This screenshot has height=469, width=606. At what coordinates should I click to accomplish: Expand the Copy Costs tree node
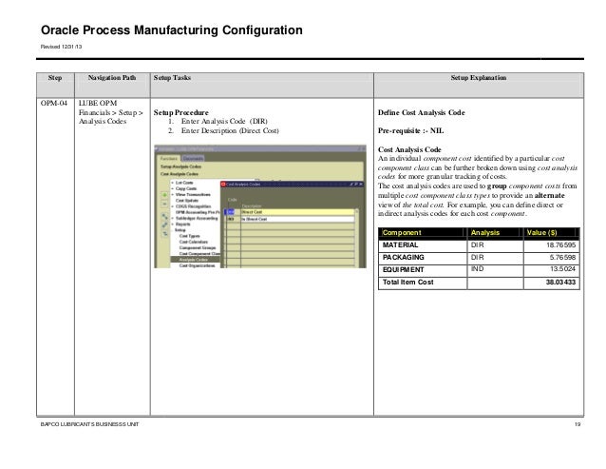172,189
